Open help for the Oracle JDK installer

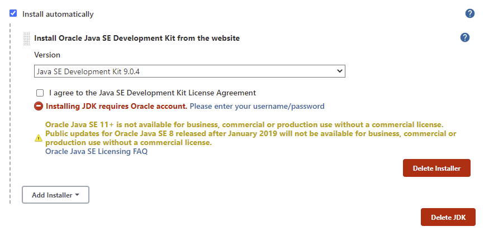pos(465,37)
